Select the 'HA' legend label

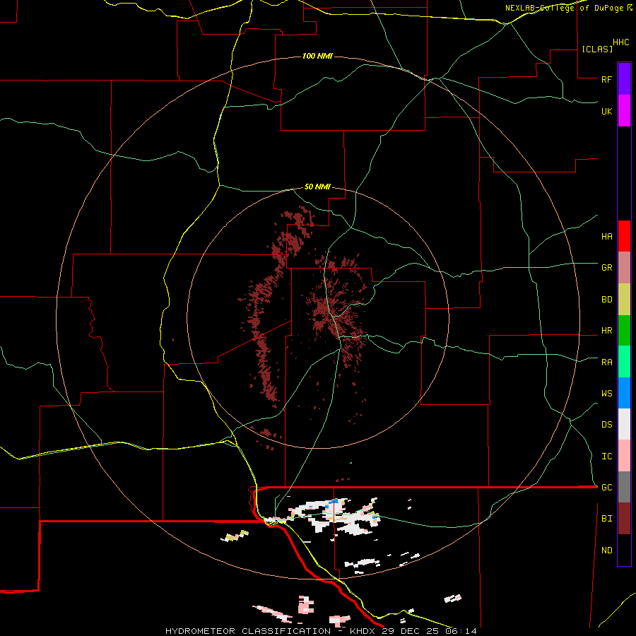coord(606,237)
